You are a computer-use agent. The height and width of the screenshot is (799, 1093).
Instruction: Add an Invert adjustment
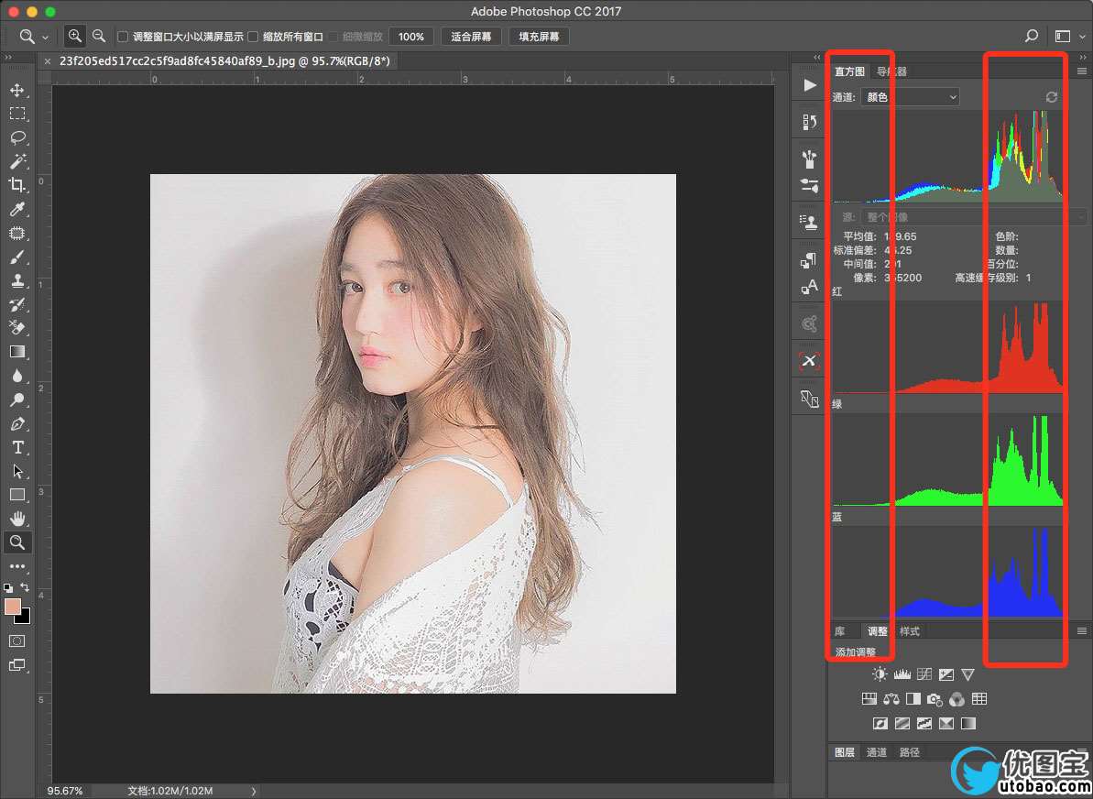tap(880, 724)
